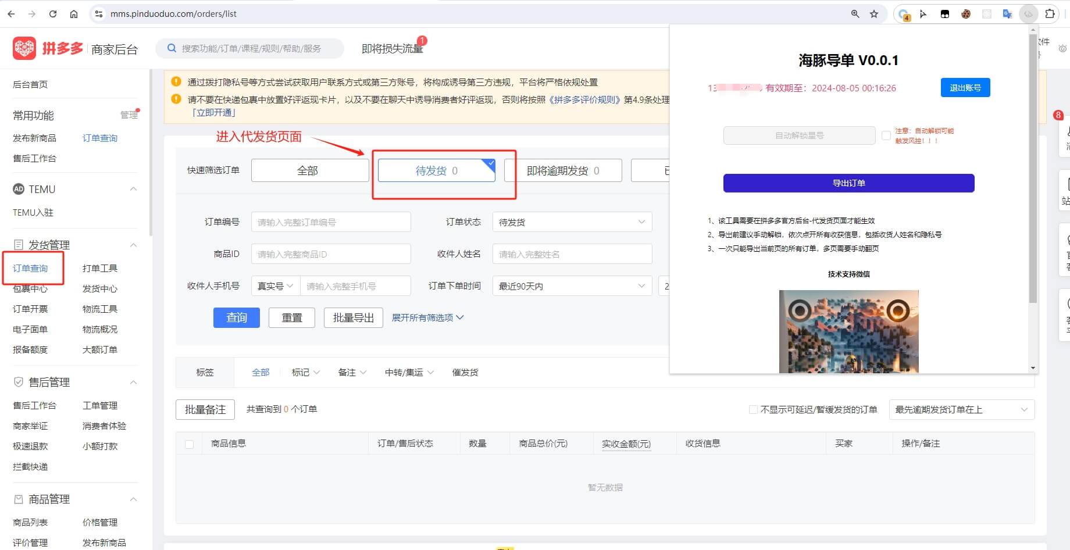The image size is (1070, 550).
Task: Click the 发货管理 section icon in the sidebar
Action: 18,244
